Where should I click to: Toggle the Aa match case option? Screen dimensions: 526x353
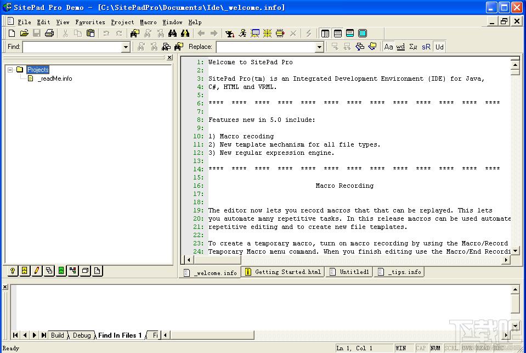388,47
